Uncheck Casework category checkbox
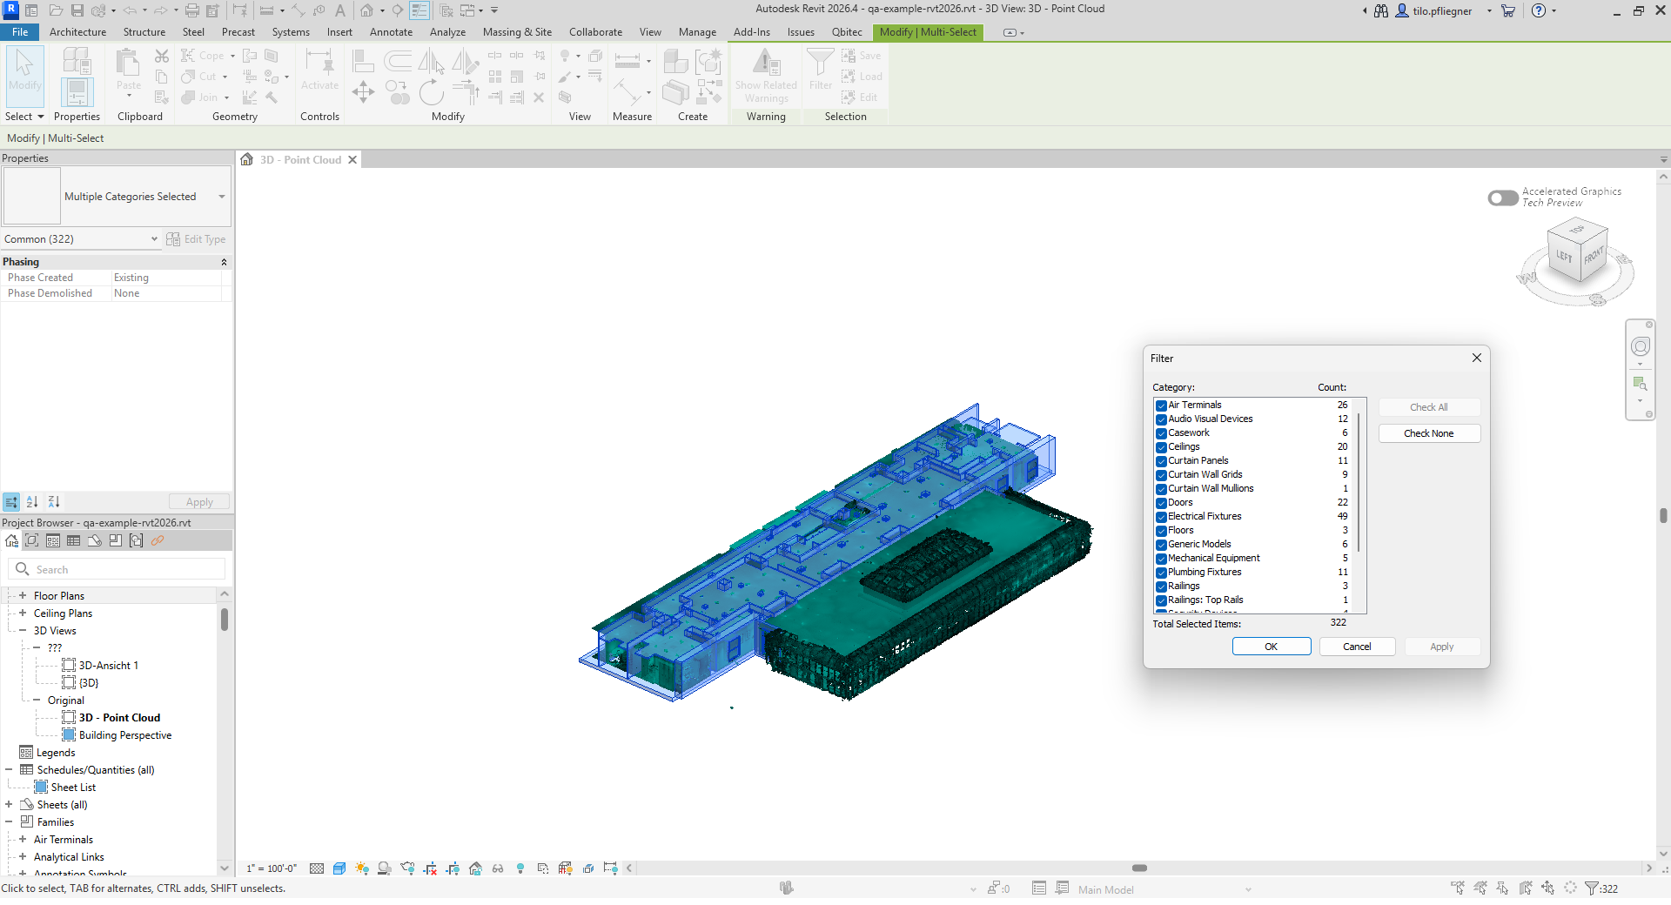The width and height of the screenshot is (1671, 905). click(1161, 433)
